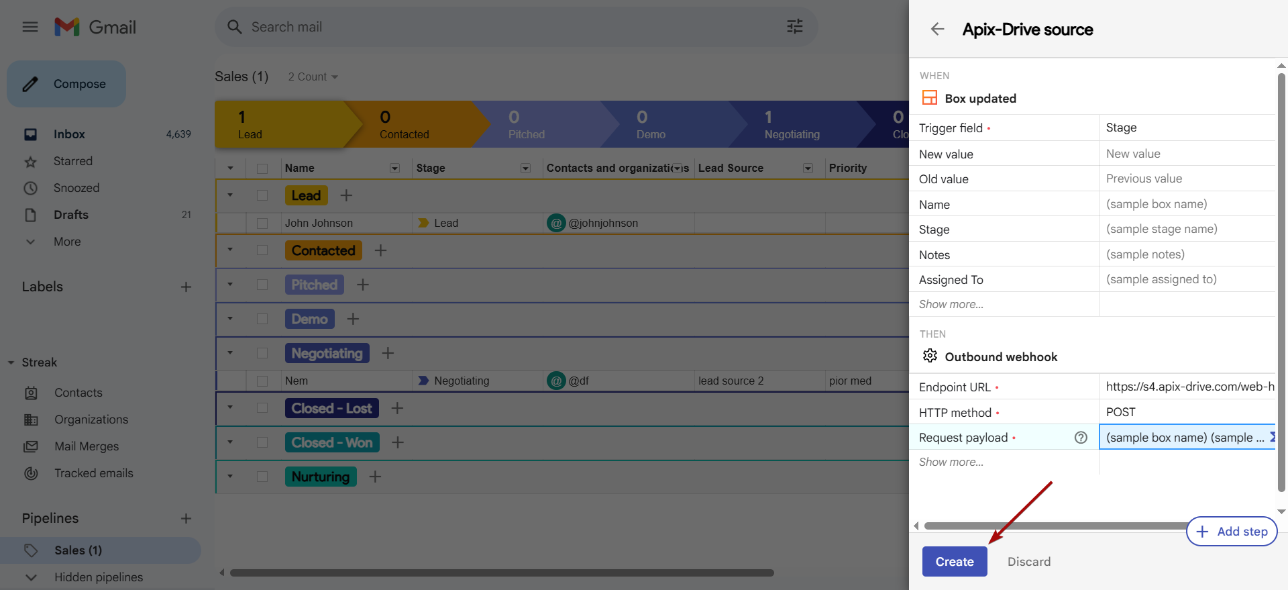Collapse the Streak sidebar section
The image size is (1288, 590).
pyautogui.click(x=11, y=362)
